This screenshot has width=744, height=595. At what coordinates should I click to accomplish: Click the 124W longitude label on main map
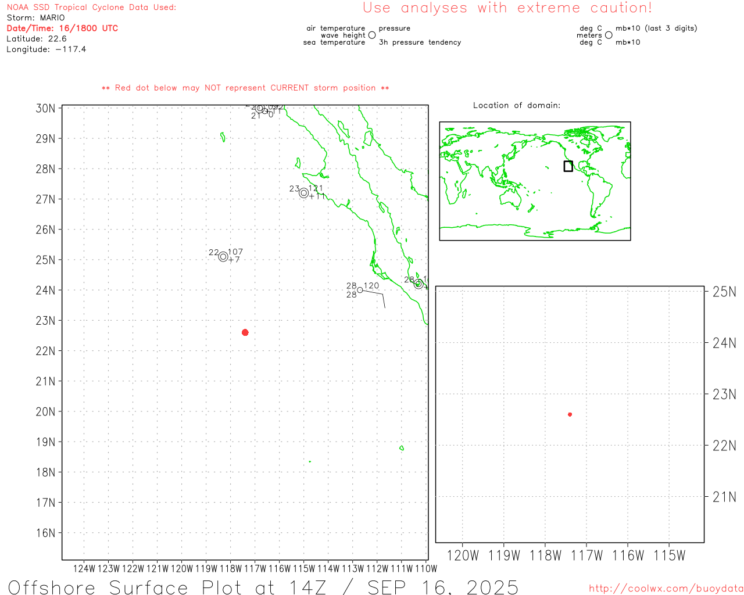84,569
